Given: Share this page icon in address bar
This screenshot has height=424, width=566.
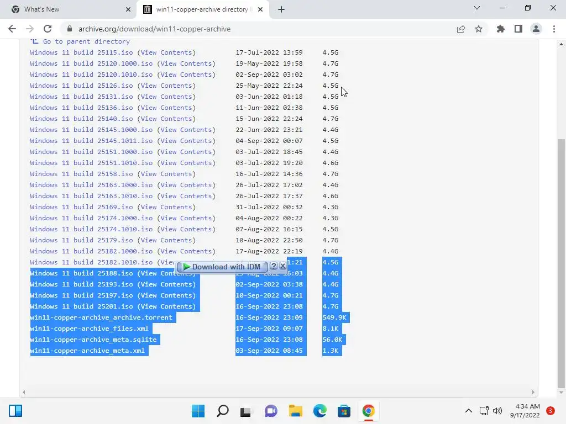Looking at the screenshot, I should [461, 29].
